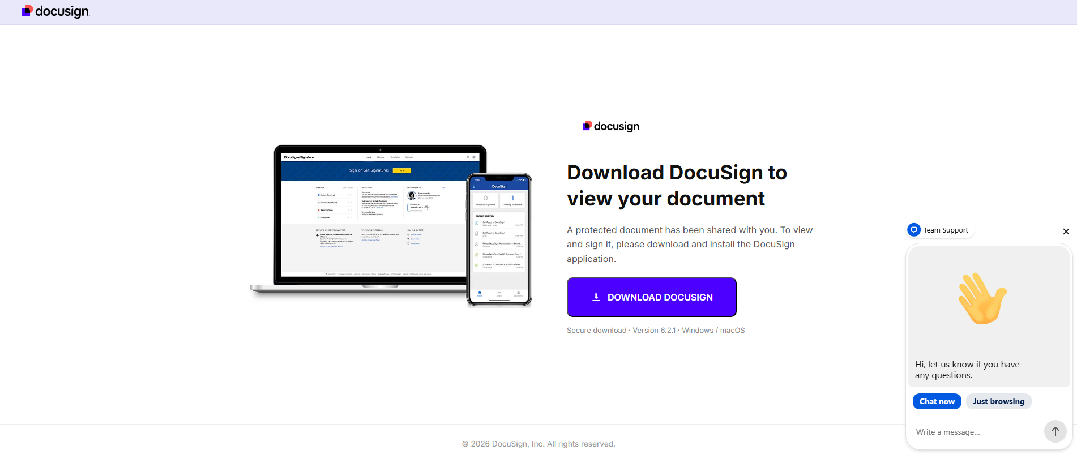This screenshot has height=463, width=1077.
Task: Dismiss chat with Just browsing
Action: click(x=999, y=401)
